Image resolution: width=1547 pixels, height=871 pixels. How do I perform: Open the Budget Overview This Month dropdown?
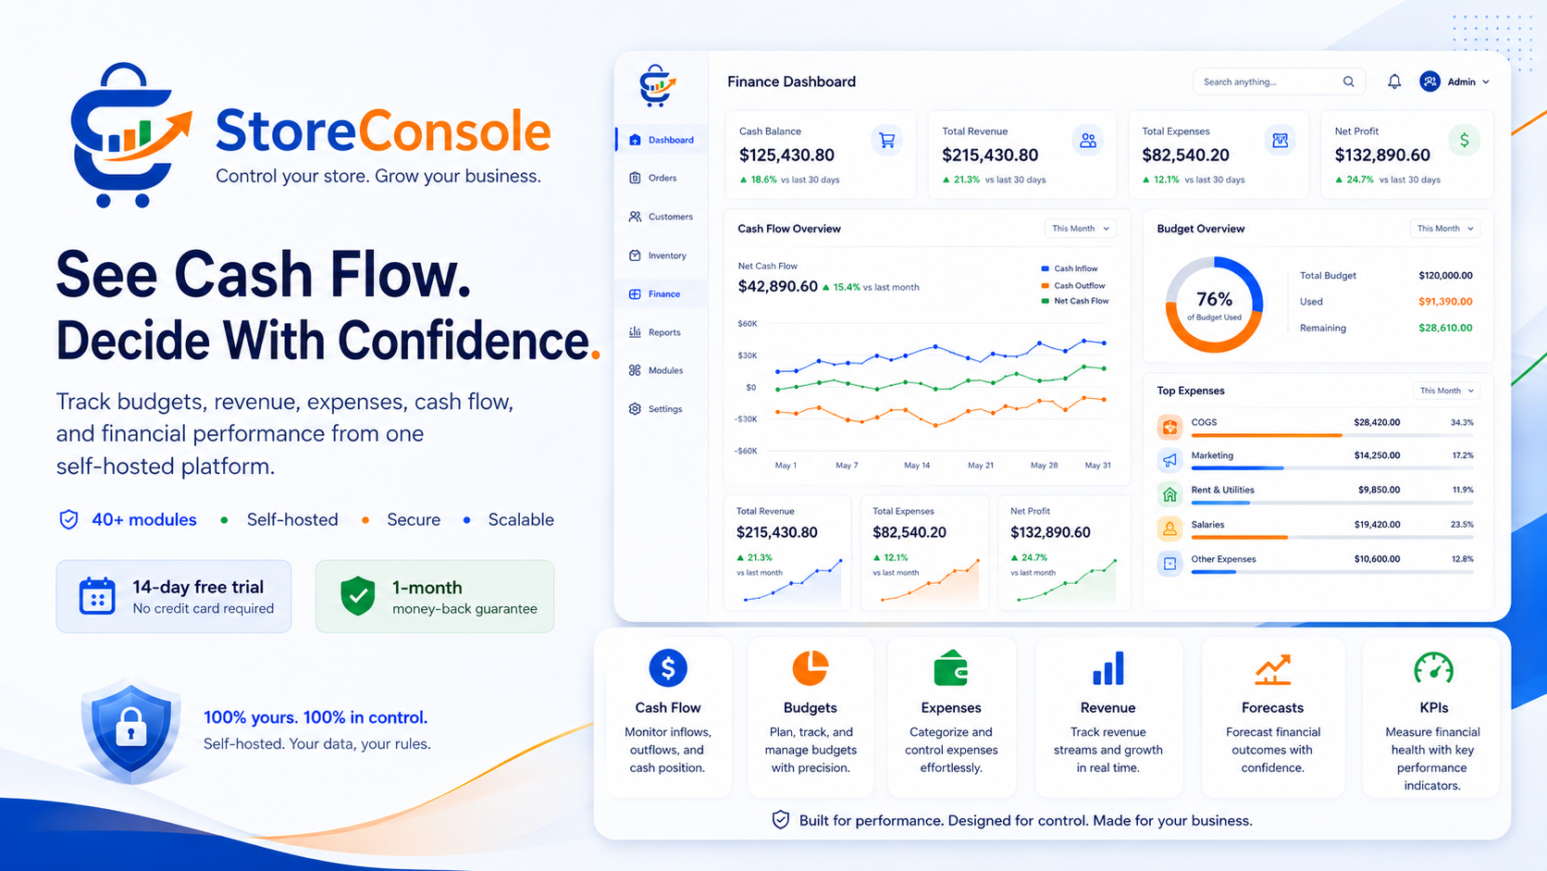1445,229
